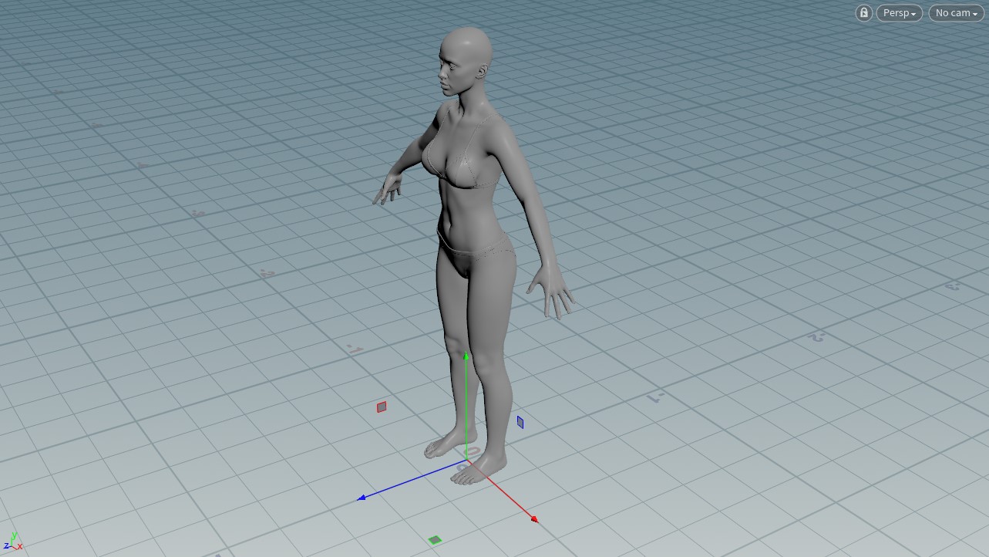989x557 pixels.
Task: Select the red square plane handle
Action: 382,407
